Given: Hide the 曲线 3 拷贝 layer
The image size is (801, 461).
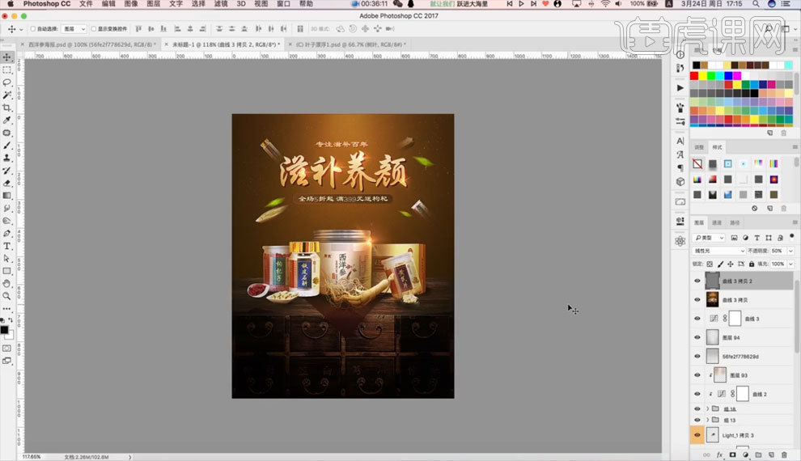Looking at the screenshot, I should [x=697, y=300].
